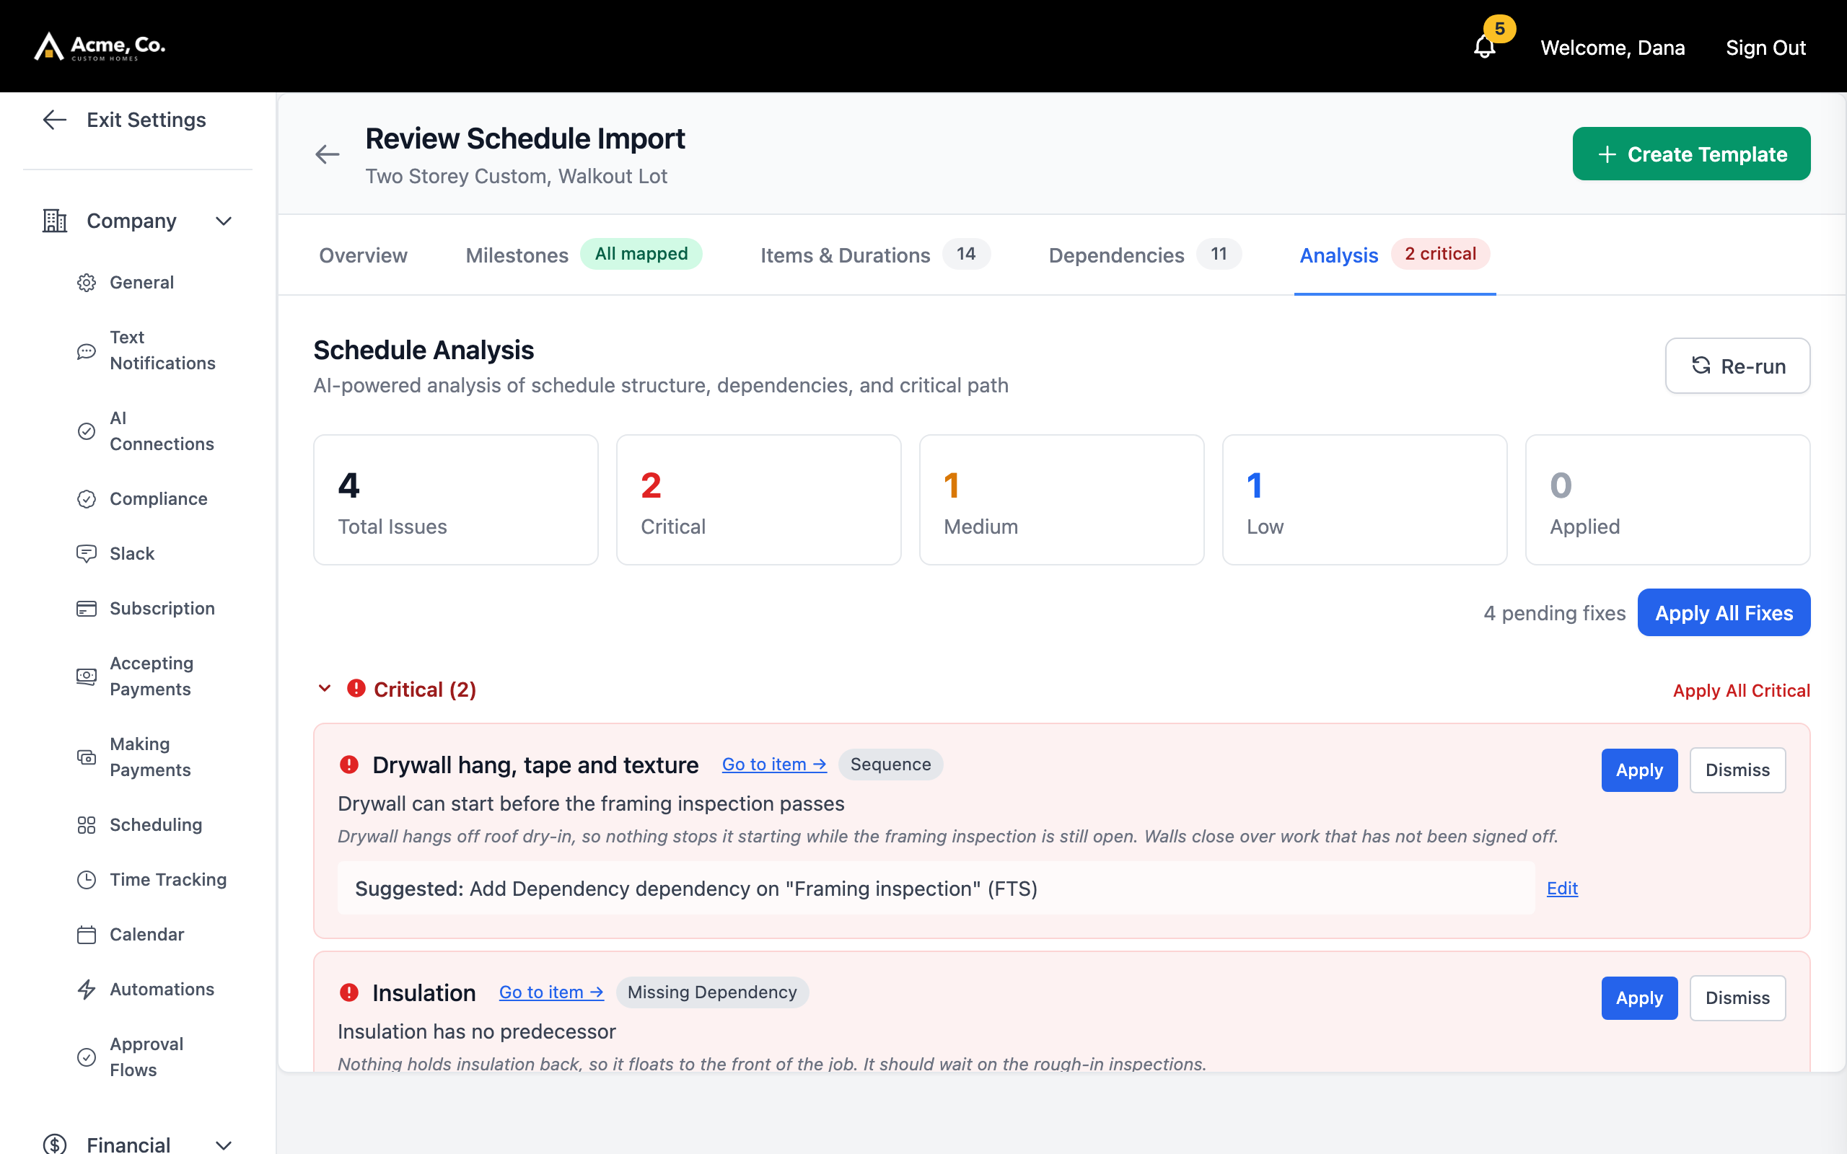
Task: Apply the Insulation fix
Action: (1638, 998)
